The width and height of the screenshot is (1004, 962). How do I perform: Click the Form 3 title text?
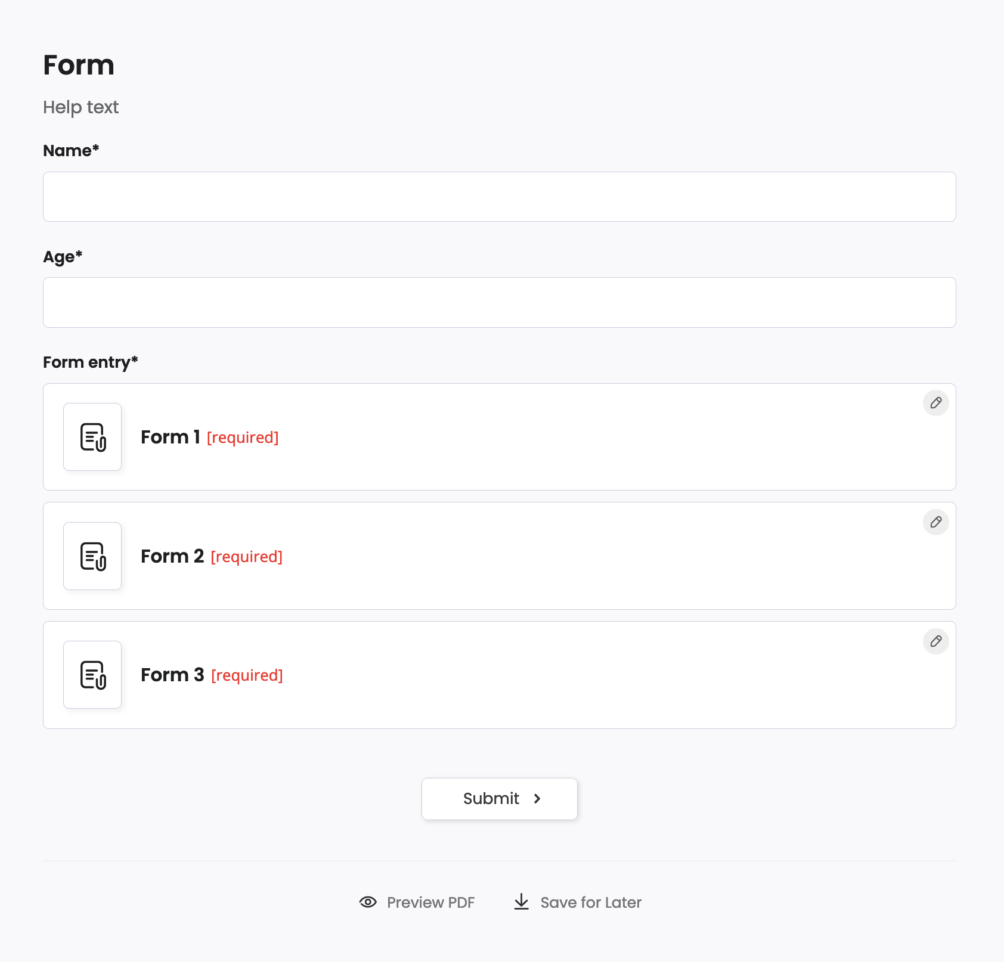(x=172, y=675)
